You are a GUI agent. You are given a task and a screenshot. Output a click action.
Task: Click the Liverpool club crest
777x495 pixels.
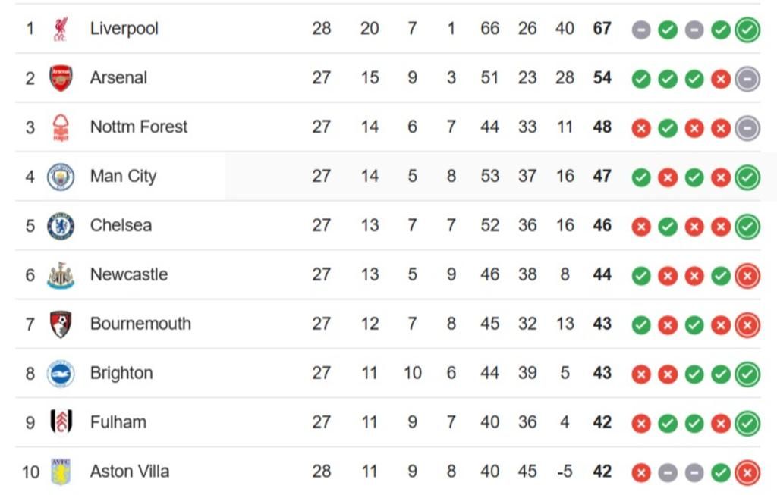coord(61,29)
